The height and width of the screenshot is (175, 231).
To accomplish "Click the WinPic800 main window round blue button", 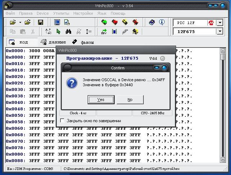I will coord(223,6).
